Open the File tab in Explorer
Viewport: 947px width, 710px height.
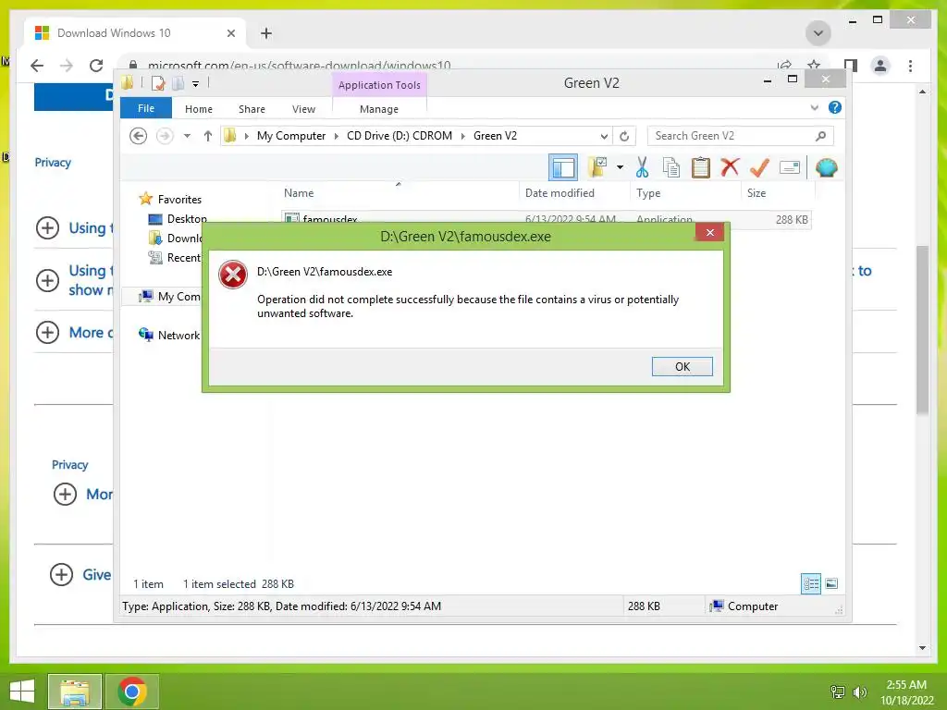145,109
